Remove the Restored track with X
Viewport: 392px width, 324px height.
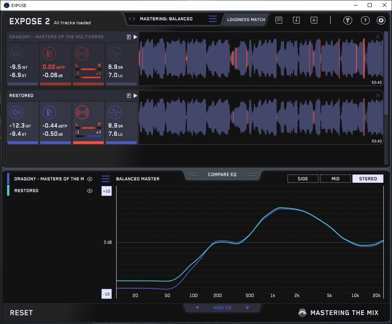point(378,95)
